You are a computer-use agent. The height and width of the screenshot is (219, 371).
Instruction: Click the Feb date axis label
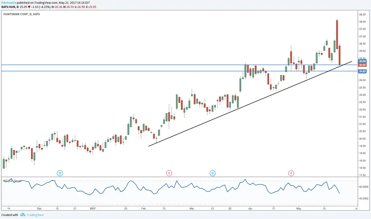pos(143,209)
